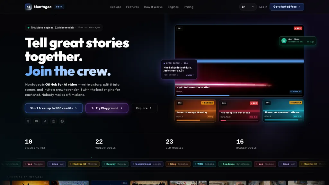The height and width of the screenshot is (185, 329).
Task: Click 10 AI video engines status pill
Action: coord(64,28)
